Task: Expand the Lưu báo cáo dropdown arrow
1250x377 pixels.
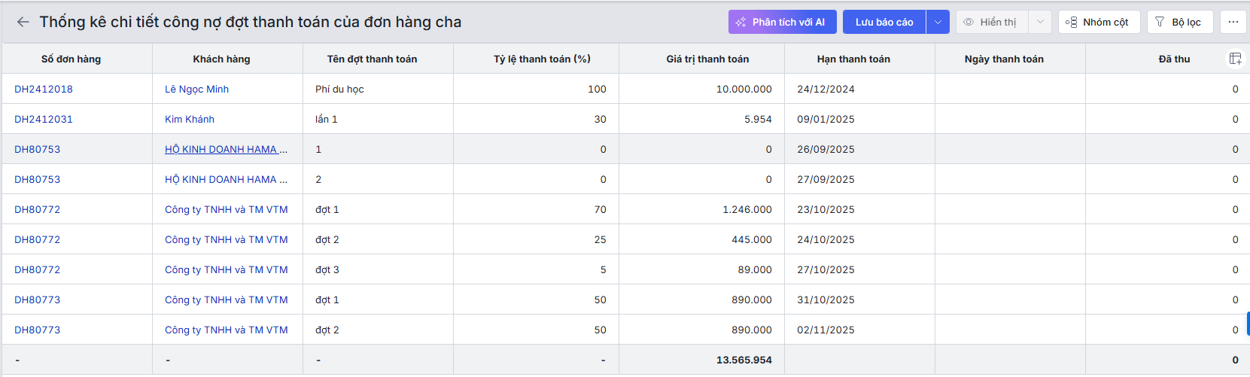Action: click(938, 22)
